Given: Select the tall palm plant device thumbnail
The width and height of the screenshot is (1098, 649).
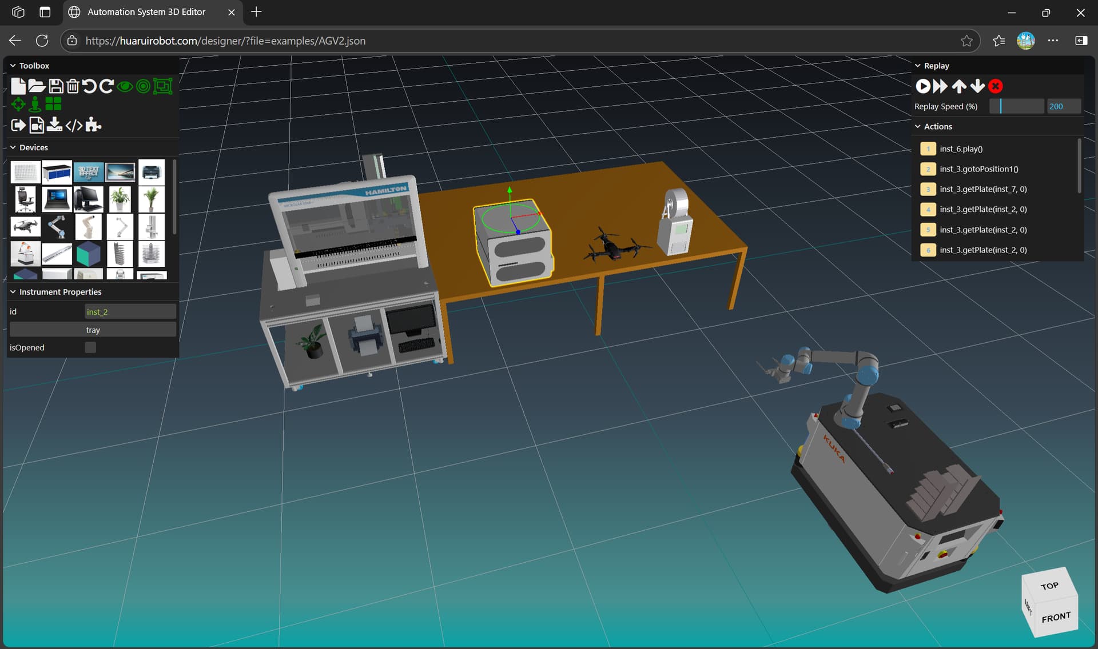Looking at the screenshot, I should 152,199.
